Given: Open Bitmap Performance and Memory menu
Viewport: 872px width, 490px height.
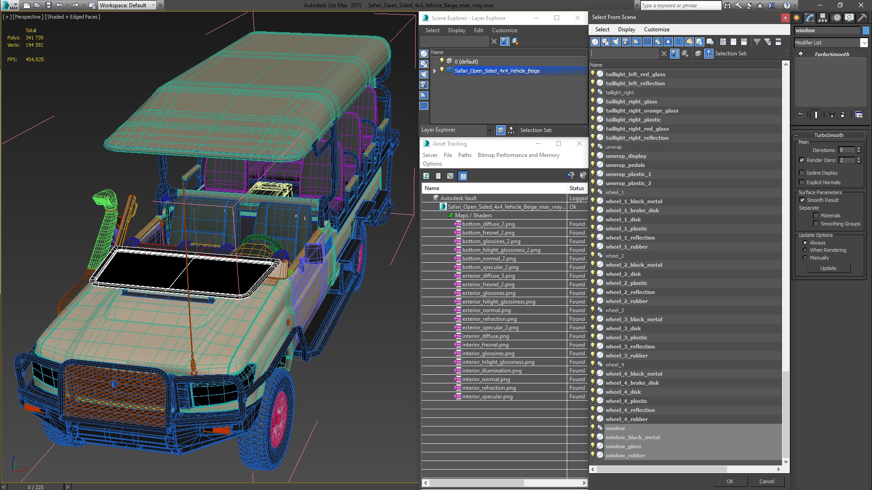Looking at the screenshot, I should (518, 155).
